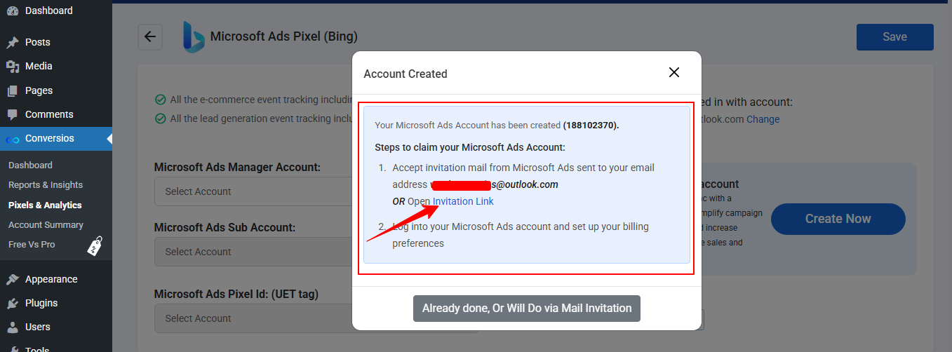The width and height of the screenshot is (952, 352).
Task: Click the Appearance paintbrush icon
Action: point(12,279)
